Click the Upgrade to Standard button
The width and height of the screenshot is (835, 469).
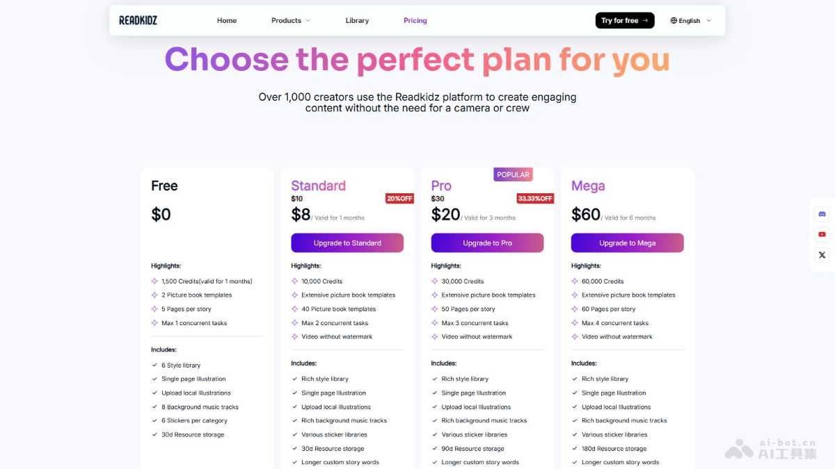pyautogui.click(x=347, y=243)
